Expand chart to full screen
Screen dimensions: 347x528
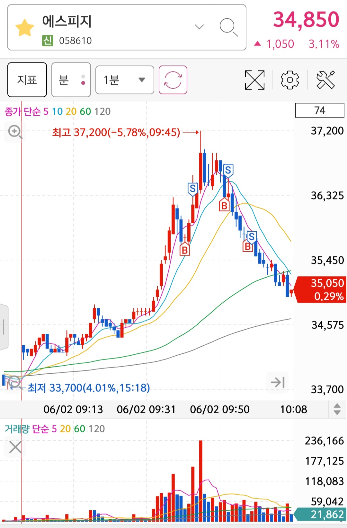click(x=255, y=80)
